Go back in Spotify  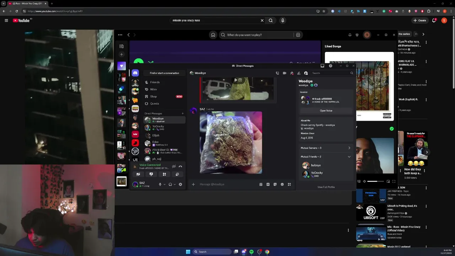[x=129, y=35]
